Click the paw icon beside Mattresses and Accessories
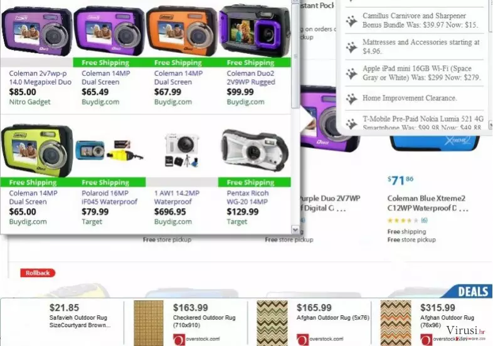 pyautogui.click(x=352, y=47)
